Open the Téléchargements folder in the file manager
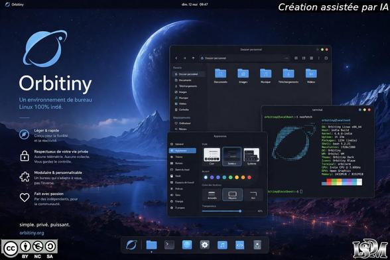 (x=289, y=76)
